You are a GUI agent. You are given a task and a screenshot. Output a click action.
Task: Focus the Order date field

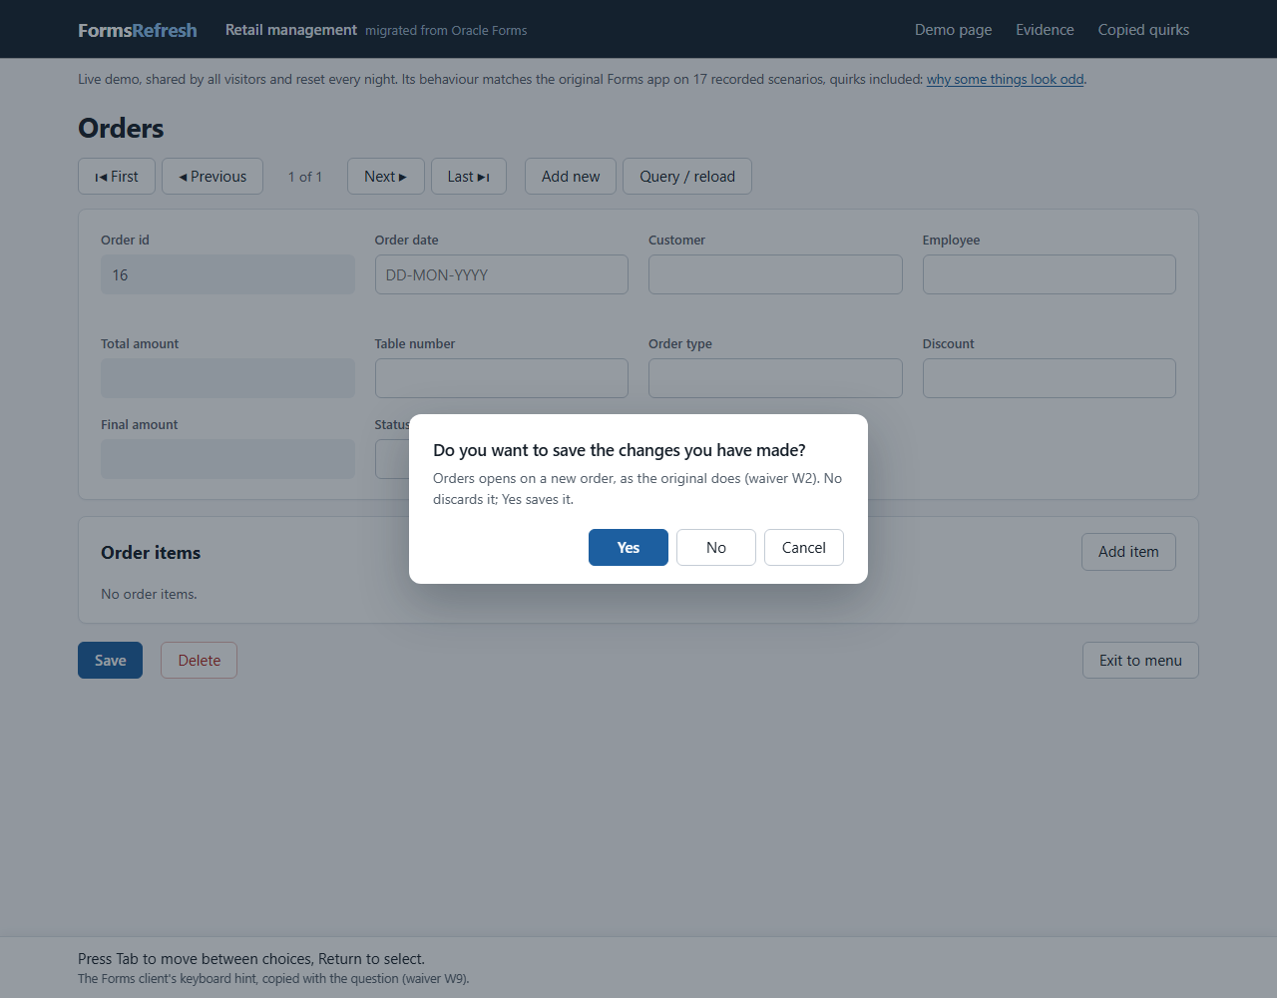click(502, 274)
